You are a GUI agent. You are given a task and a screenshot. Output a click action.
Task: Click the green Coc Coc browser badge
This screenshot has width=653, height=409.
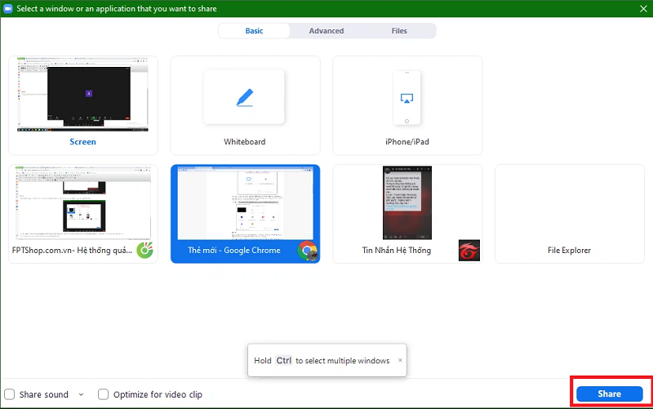tap(144, 251)
